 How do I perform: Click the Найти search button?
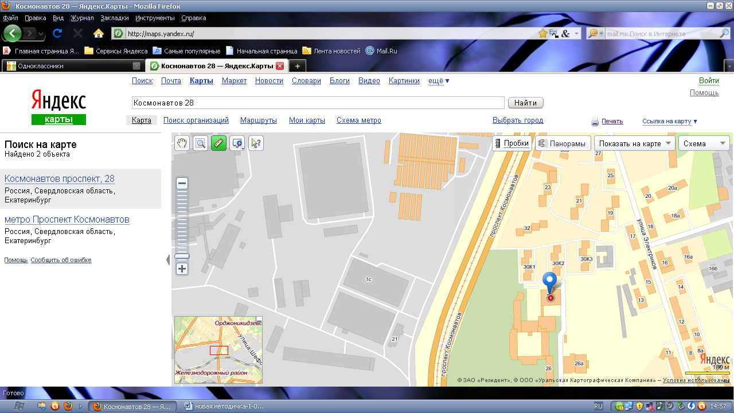(x=525, y=103)
